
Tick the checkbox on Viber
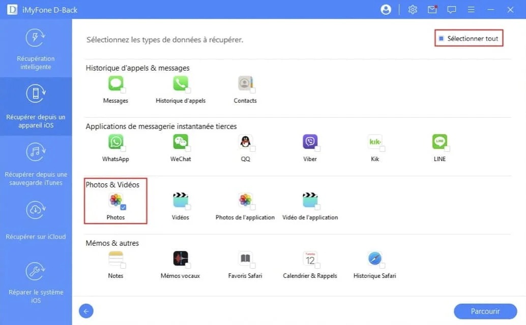317,149
